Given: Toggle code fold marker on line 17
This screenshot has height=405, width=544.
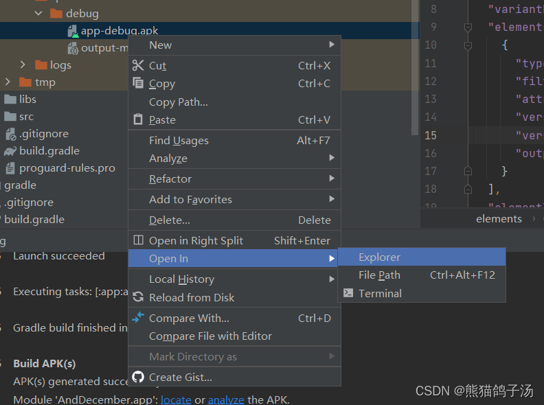Looking at the screenshot, I should point(468,171).
